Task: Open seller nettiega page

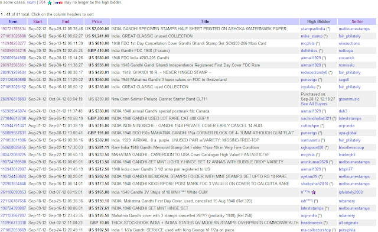Action: tap(346, 50)
